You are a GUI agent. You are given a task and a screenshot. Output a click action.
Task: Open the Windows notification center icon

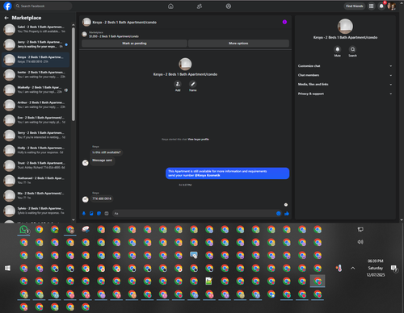393,268
